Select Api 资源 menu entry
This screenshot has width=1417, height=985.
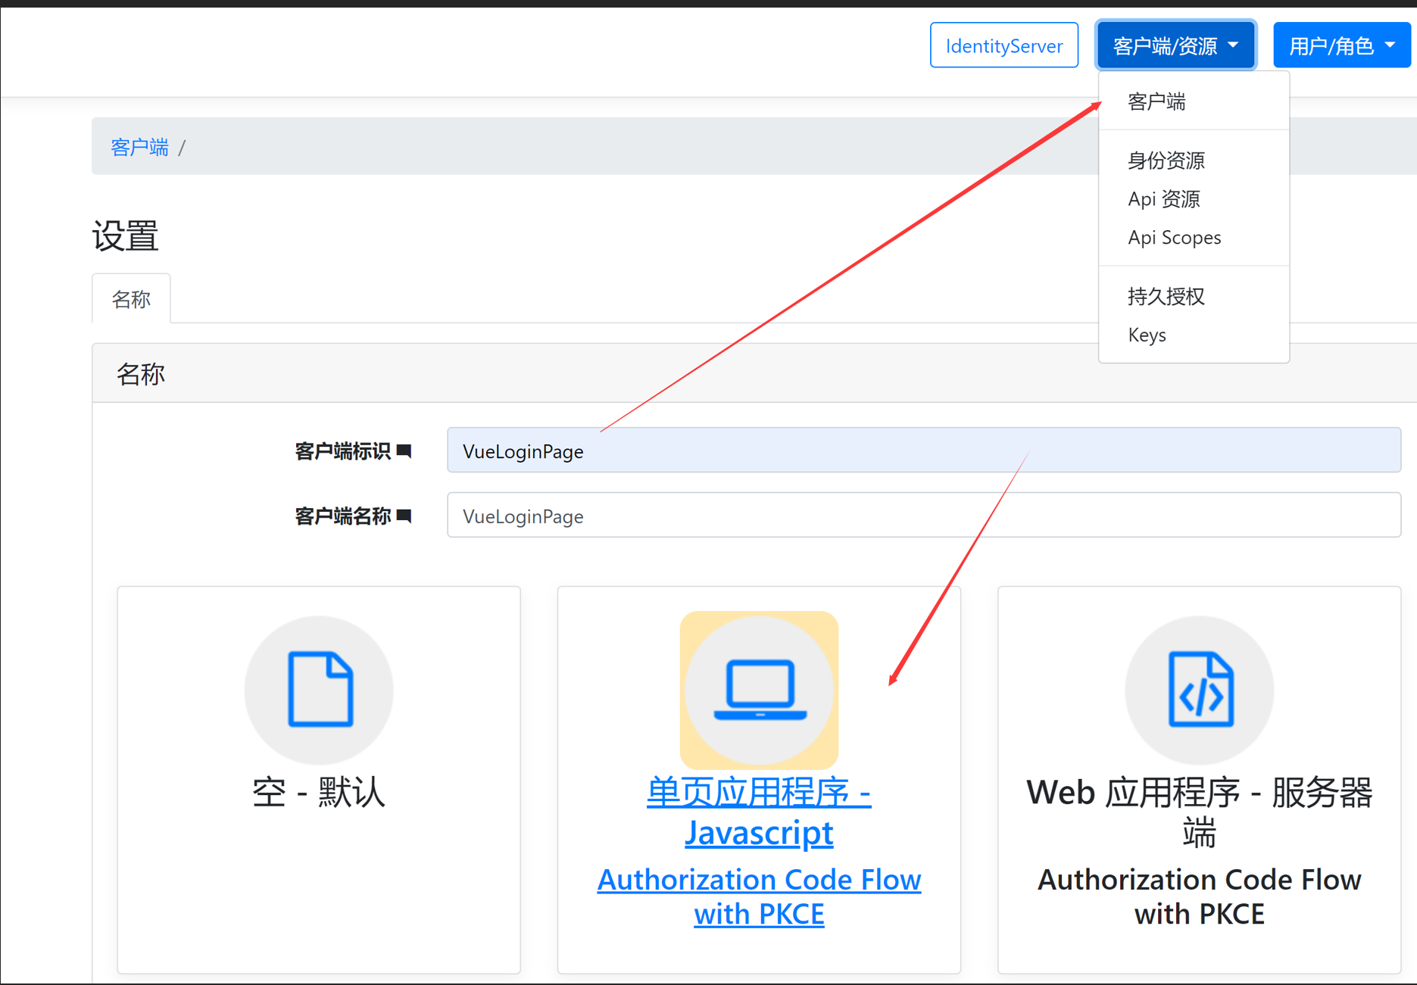click(x=1164, y=199)
